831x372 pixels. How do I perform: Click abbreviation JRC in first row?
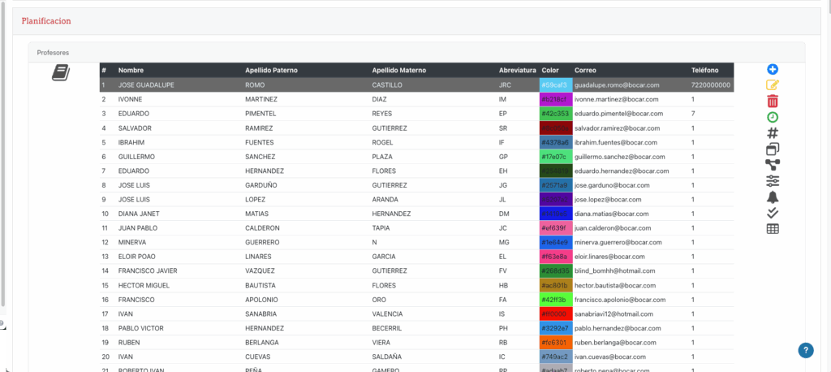[505, 85]
